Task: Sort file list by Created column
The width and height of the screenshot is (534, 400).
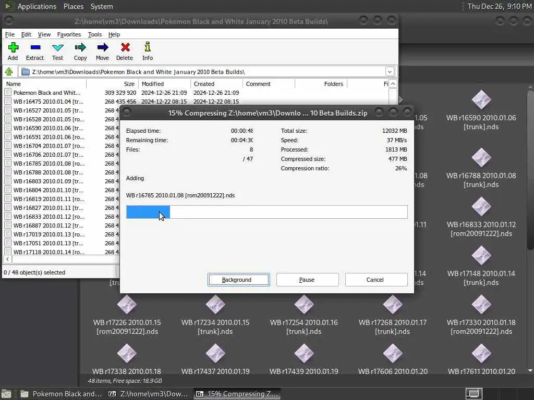Action: (x=216, y=84)
